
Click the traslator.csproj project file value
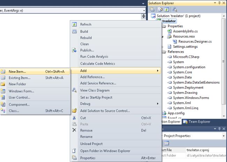198,150
